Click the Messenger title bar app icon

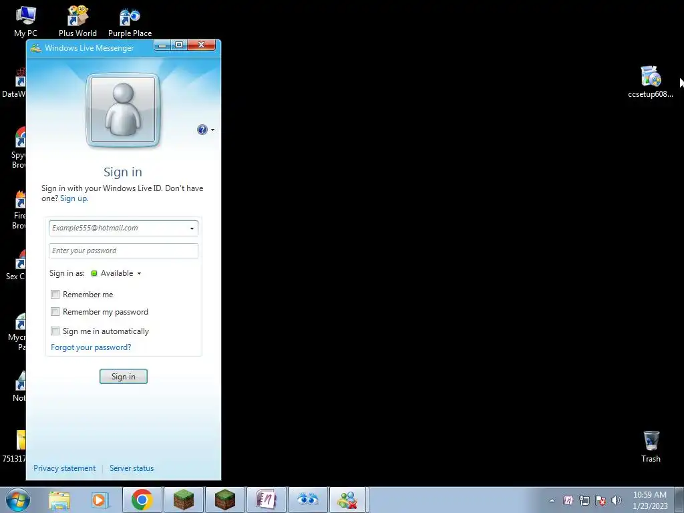click(36, 48)
